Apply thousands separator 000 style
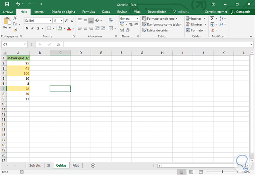Viewport: 255px width, 175px height. coord(137,24)
